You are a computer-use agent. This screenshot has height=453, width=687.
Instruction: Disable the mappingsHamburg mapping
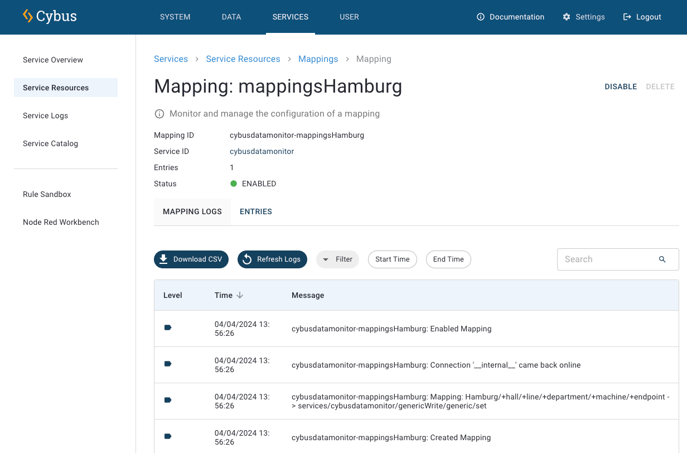click(621, 86)
